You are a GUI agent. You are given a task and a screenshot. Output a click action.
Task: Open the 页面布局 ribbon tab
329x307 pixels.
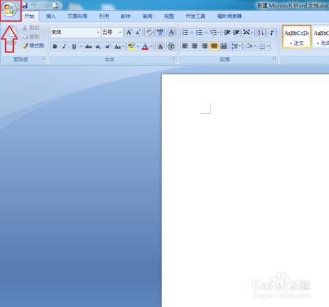[78, 16]
